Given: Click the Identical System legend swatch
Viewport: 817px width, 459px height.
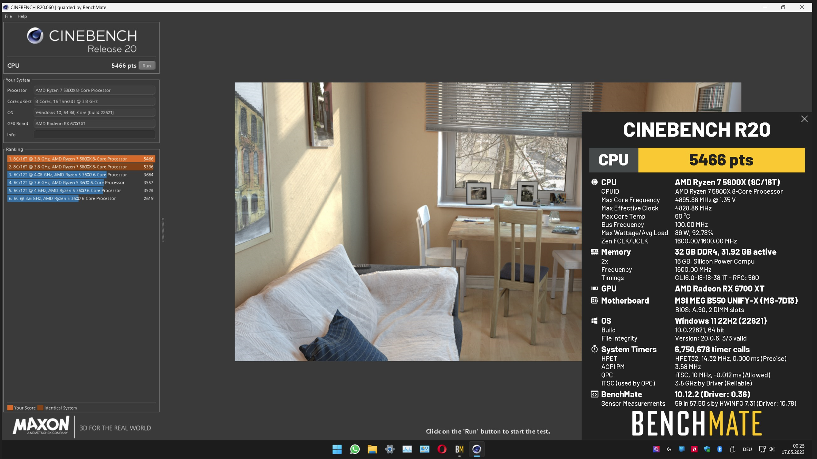Looking at the screenshot, I should (40, 408).
